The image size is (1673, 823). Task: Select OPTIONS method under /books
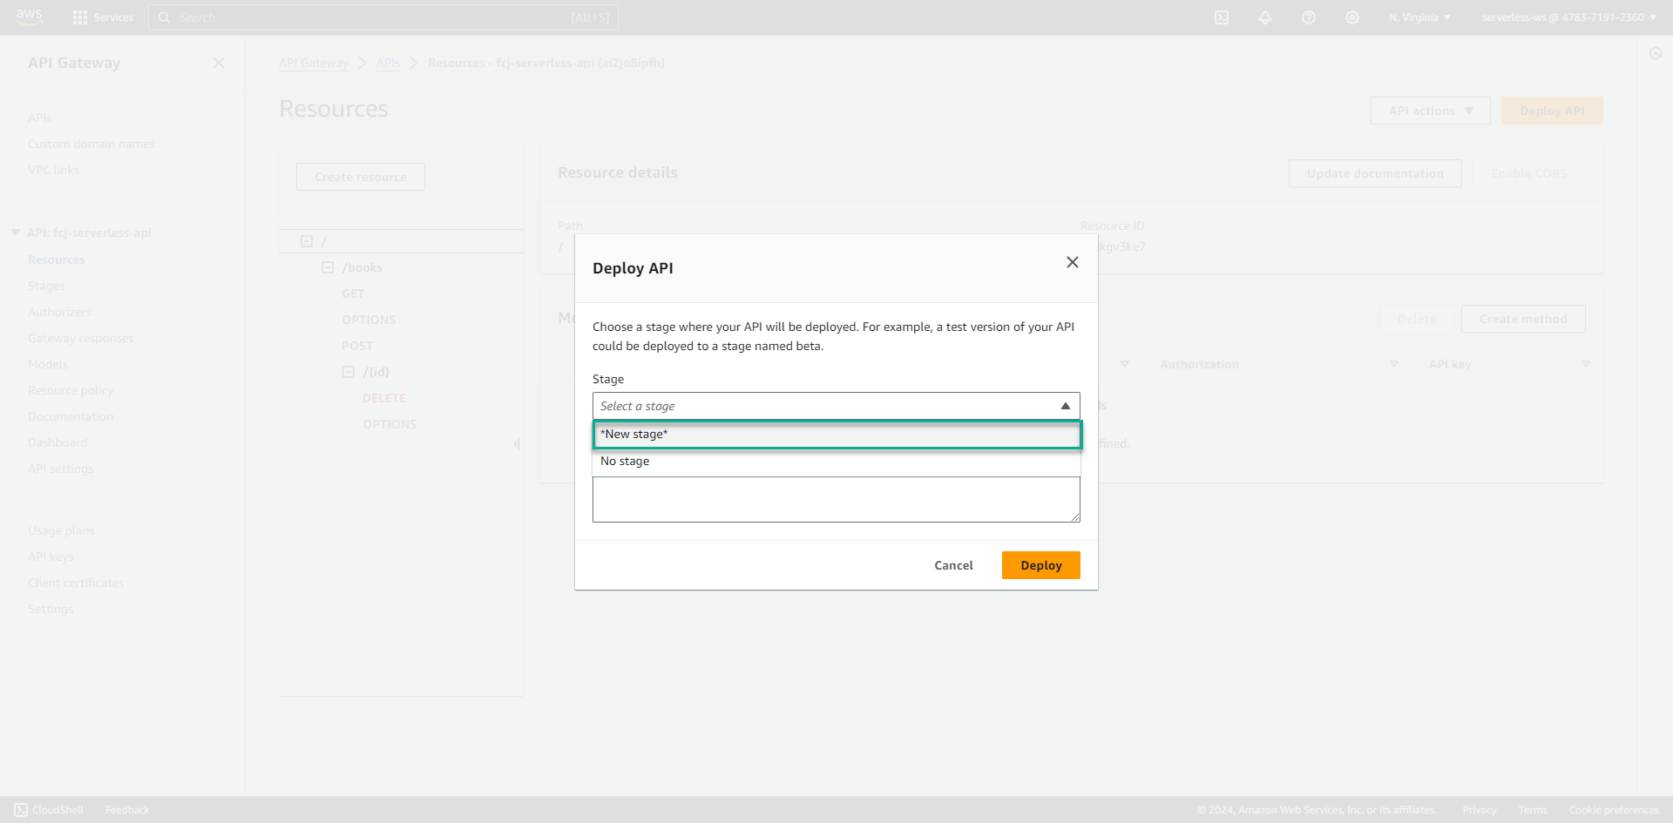pos(369,320)
